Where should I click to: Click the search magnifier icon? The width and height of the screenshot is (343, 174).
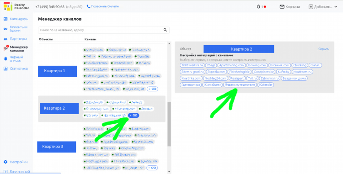(x=165, y=30)
